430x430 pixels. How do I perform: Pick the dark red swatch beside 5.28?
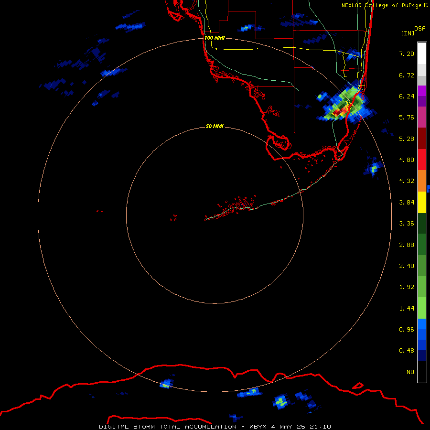tap(422, 139)
